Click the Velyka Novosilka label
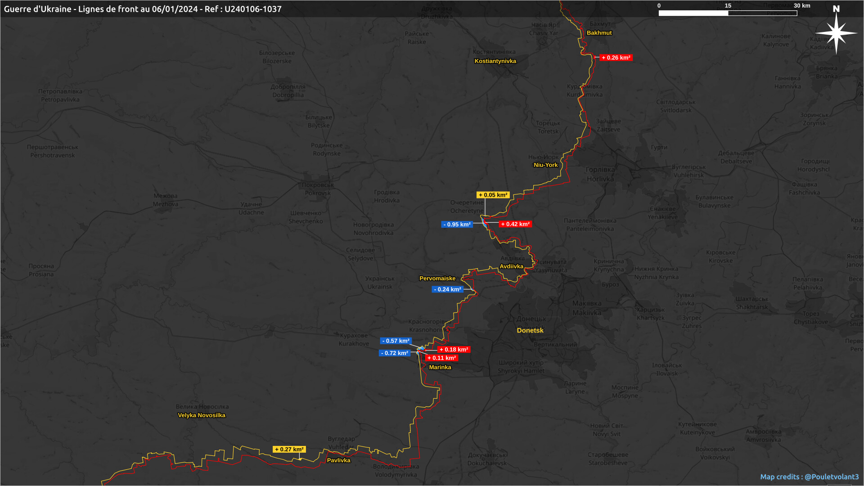The image size is (864, 486). pos(202,415)
